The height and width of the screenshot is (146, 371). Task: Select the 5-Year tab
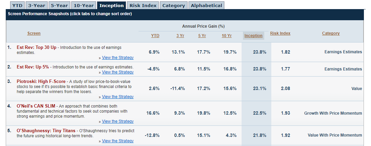point(59,5)
